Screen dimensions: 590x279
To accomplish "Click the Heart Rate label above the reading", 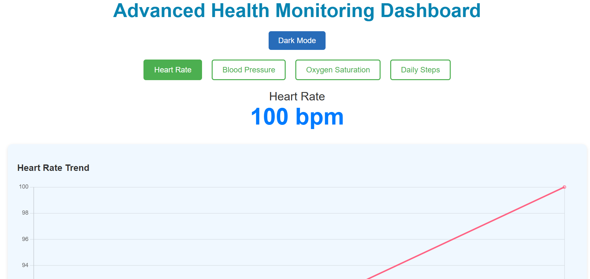I will (x=297, y=97).
